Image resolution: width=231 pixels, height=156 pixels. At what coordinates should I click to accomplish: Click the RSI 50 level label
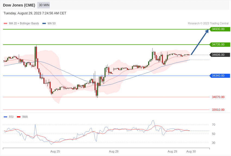tap(214, 134)
